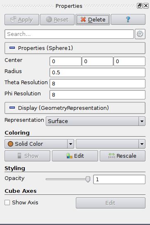The height and width of the screenshot is (225, 150).
Task: Click the Cube Axes Edit button
Action: tap(110, 203)
